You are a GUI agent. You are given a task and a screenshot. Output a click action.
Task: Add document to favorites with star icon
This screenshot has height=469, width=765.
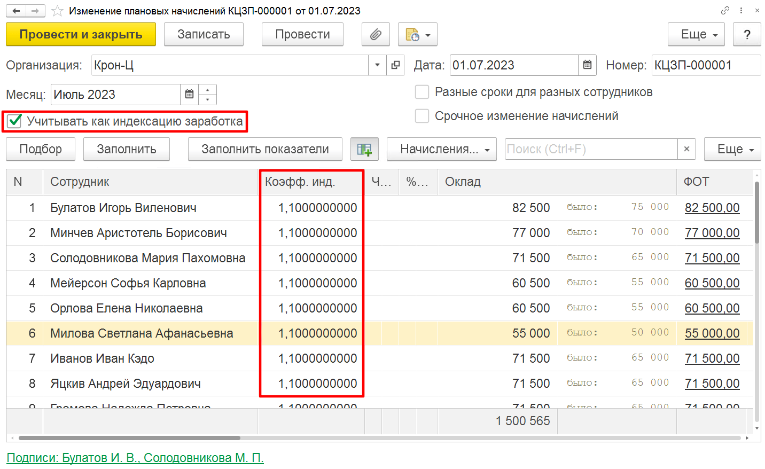57,11
